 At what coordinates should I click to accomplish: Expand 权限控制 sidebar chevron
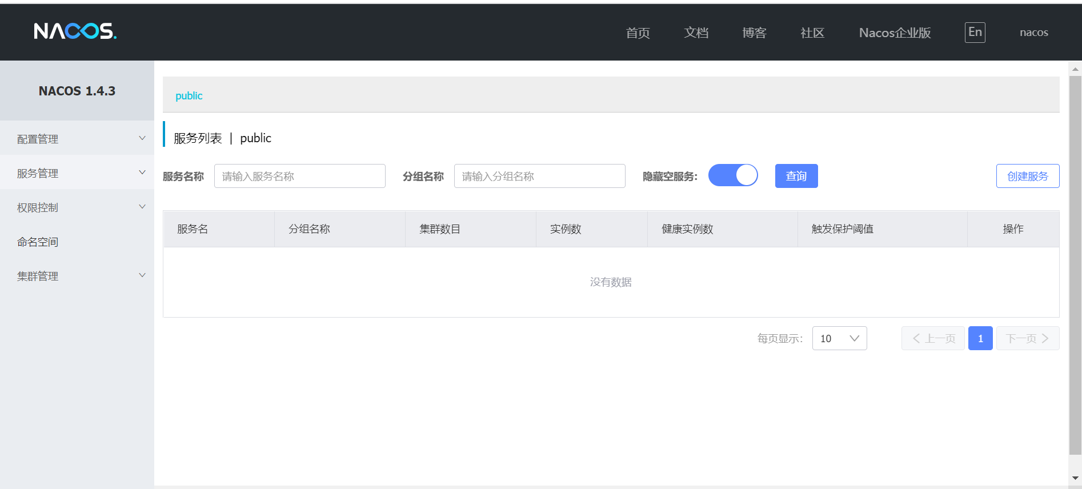142,207
